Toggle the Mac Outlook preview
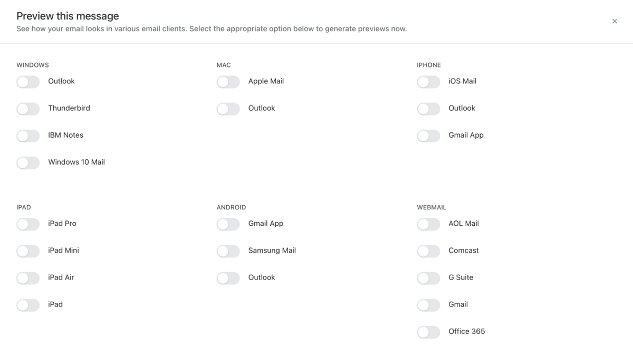Viewport: 633px width, 346px height. point(228,109)
